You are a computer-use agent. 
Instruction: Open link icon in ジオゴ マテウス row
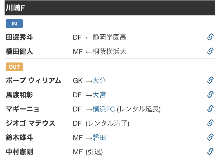pyautogui.click(x=210, y=123)
